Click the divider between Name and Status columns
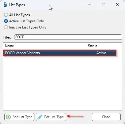The image size is (125, 124). click(x=86, y=46)
